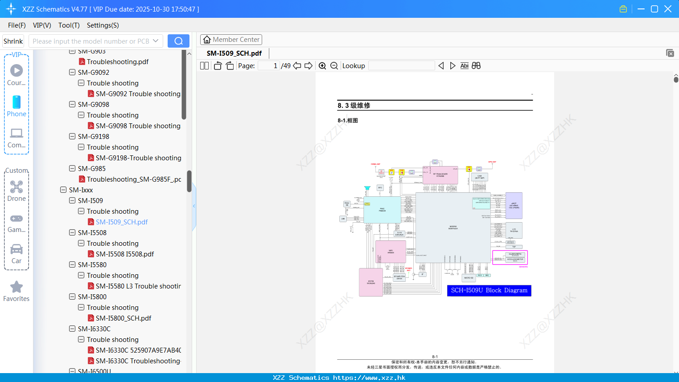Select the Computer category in the sidebar

tap(16, 138)
